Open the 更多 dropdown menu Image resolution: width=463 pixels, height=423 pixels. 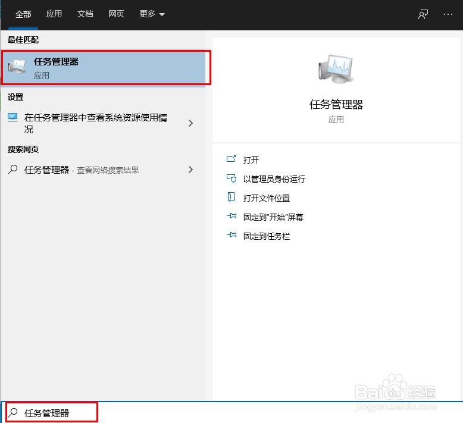(152, 14)
